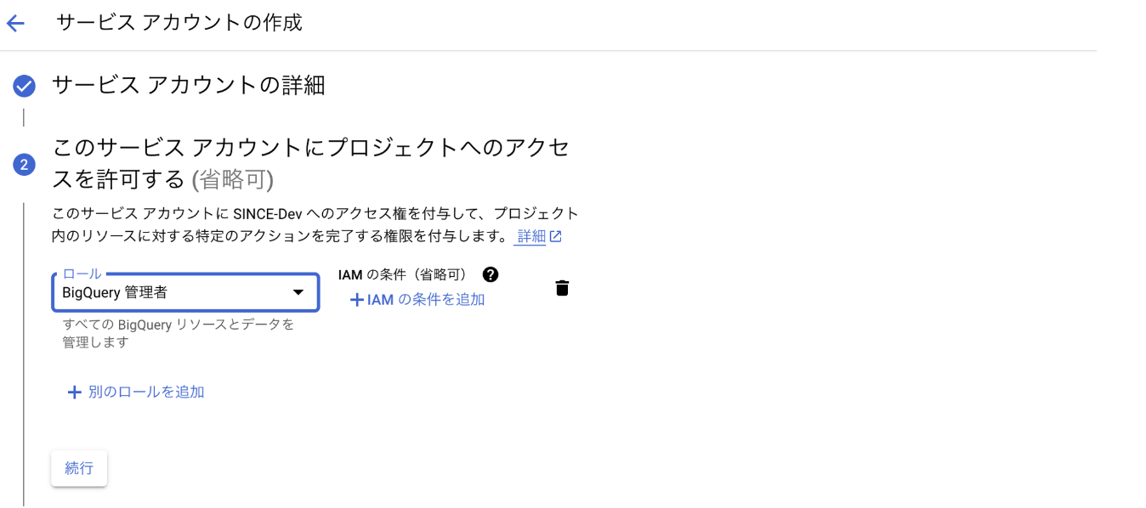The image size is (1146, 508).
Task: Click the dropdown arrow on the role selector
Action: [298, 291]
